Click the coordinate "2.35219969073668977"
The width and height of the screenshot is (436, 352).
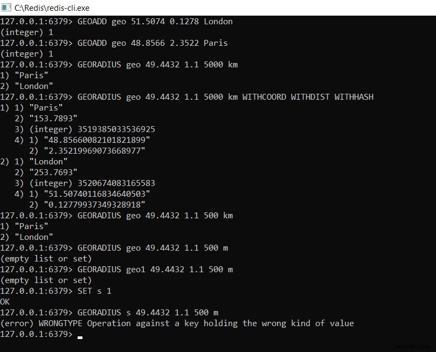94,151
